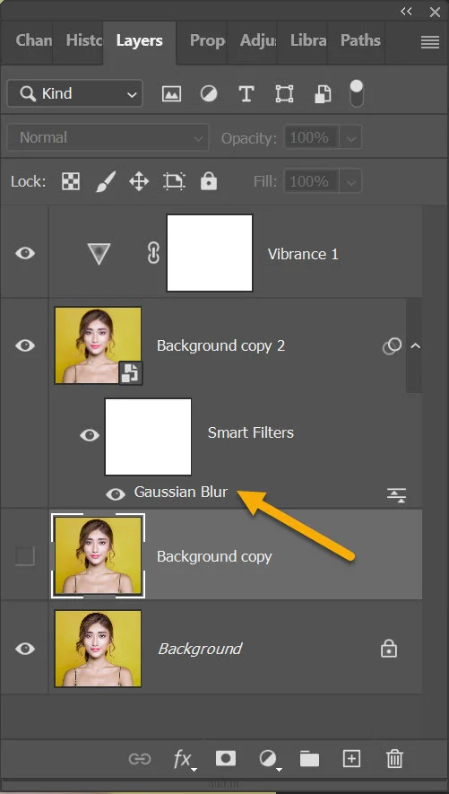Click the Background layer lock icon
This screenshot has height=794, width=449.
[x=389, y=649]
